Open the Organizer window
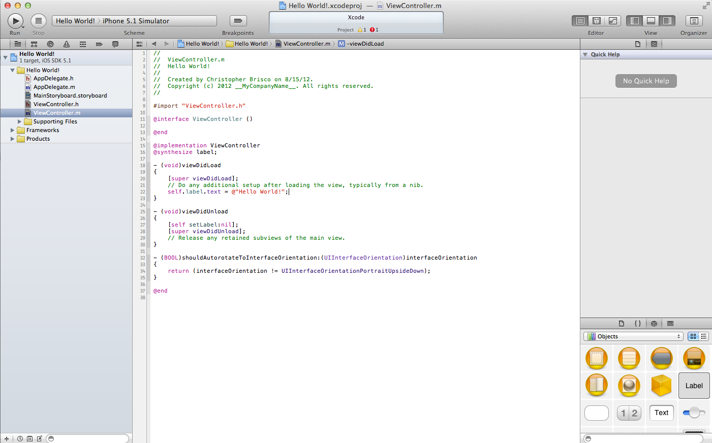 694,21
